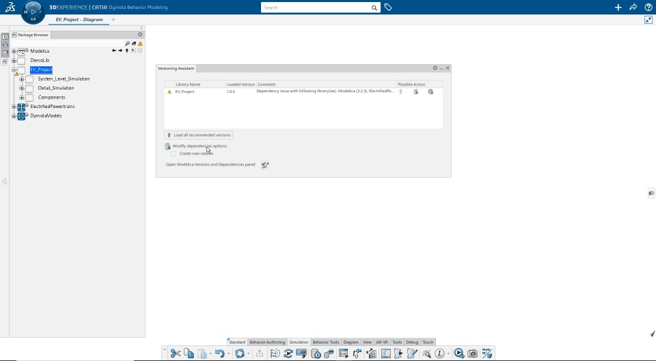This screenshot has height=361, width=656.
Task: Collapse the left panel with side chevron
Action: (5, 181)
